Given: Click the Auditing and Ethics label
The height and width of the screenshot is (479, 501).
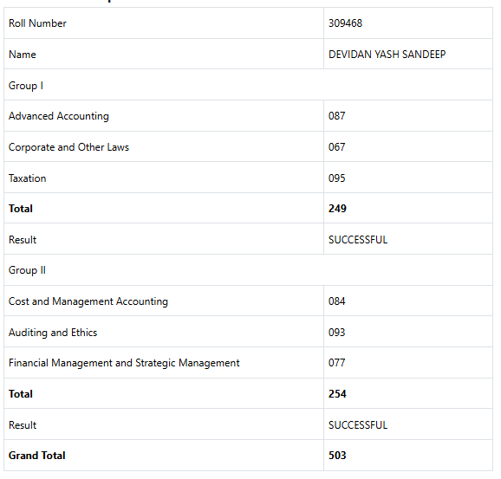Looking at the screenshot, I should coord(53,333).
